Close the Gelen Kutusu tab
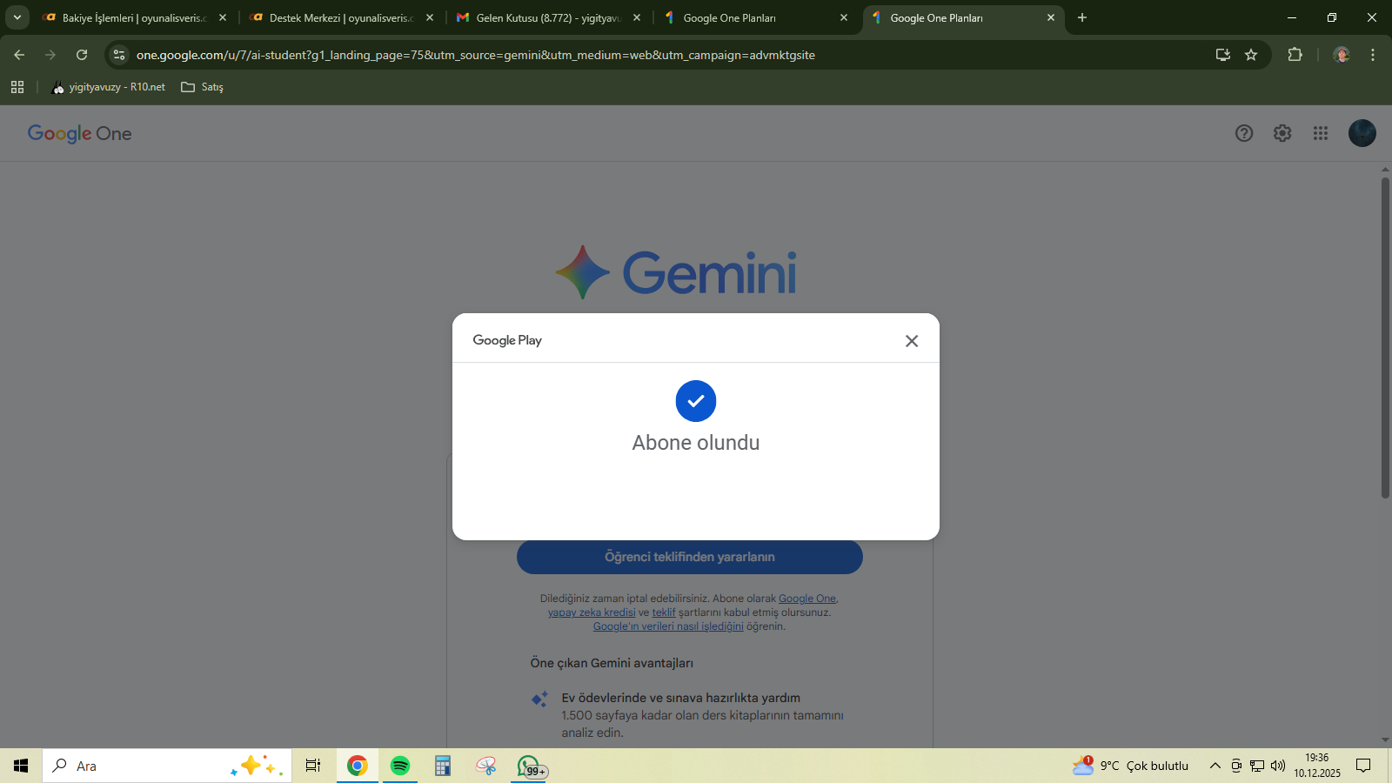Screen dimensions: 1392x783 (637, 17)
